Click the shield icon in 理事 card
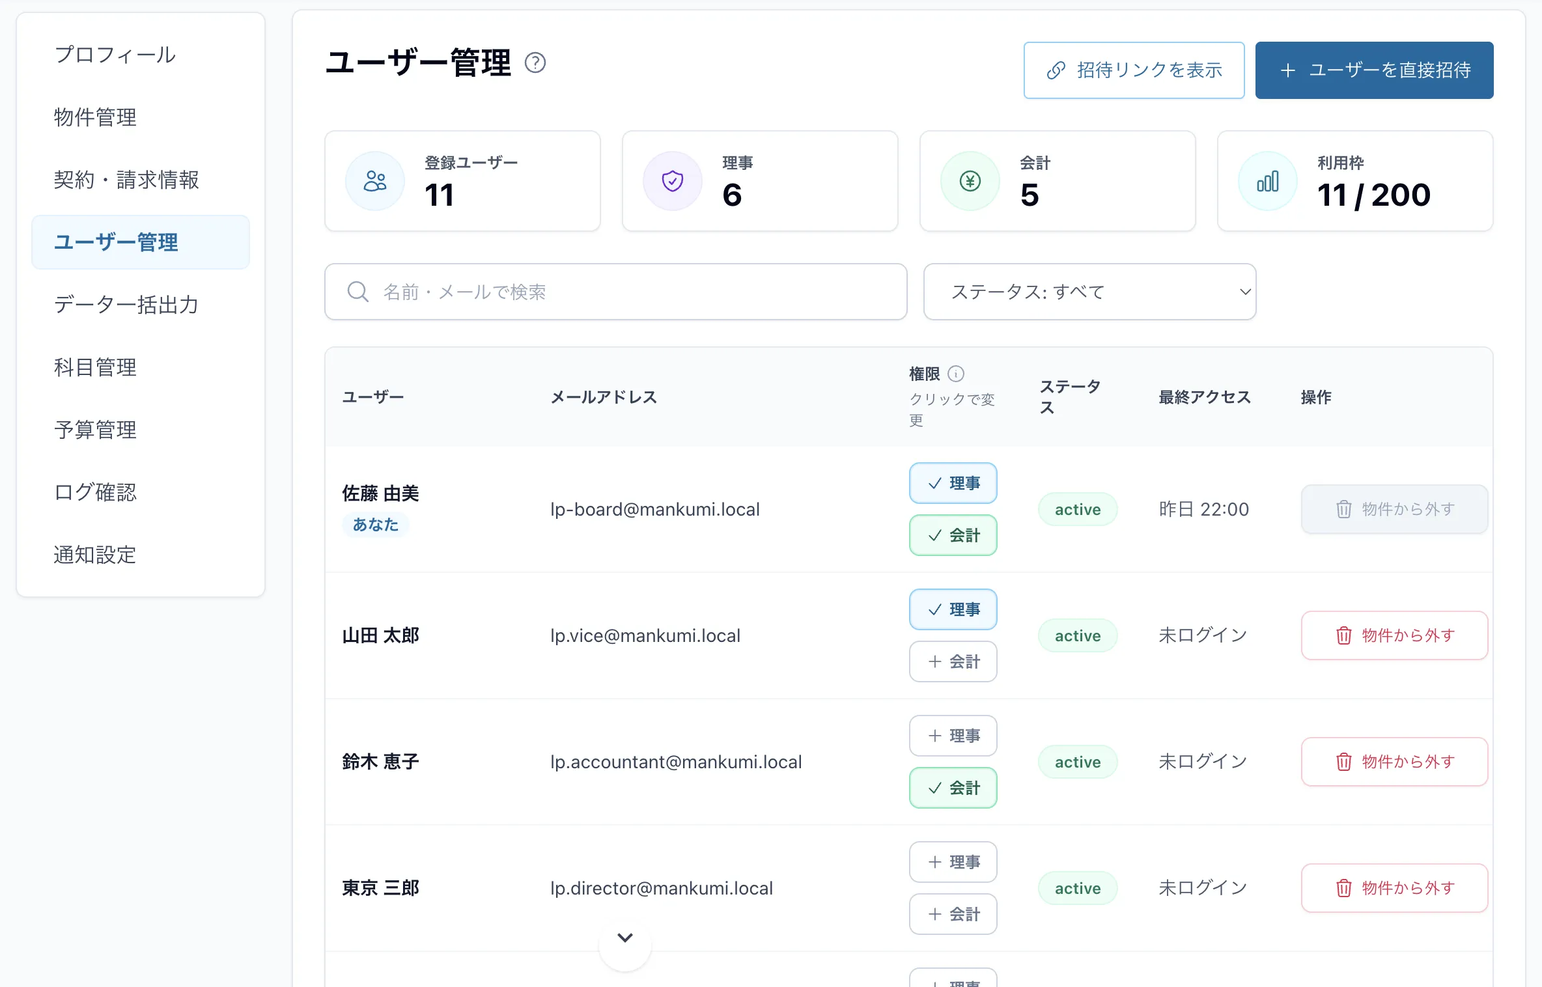This screenshot has height=987, width=1542. (673, 181)
